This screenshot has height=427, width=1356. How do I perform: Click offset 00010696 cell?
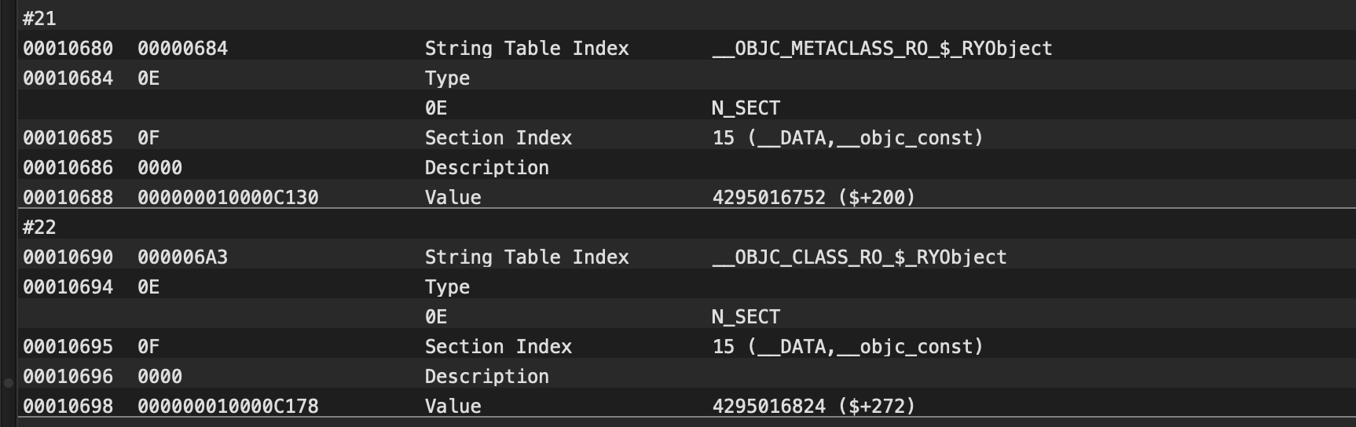[68, 377]
